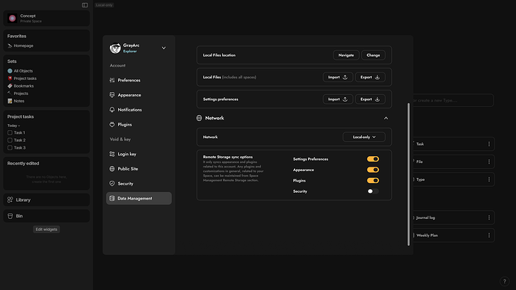Screen dimensions: 516x290
Task: Click the Concept space avatar icon
Action: coord(13,19)
